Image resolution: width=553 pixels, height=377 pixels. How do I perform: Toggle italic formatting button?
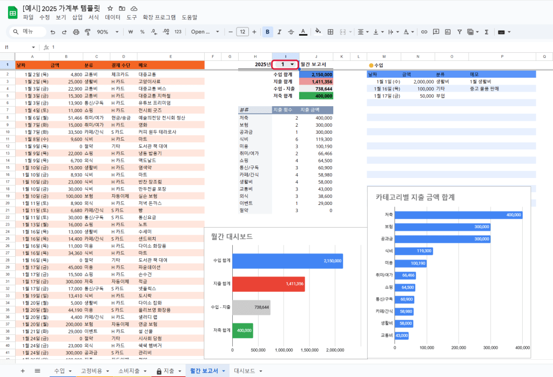[279, 32]
